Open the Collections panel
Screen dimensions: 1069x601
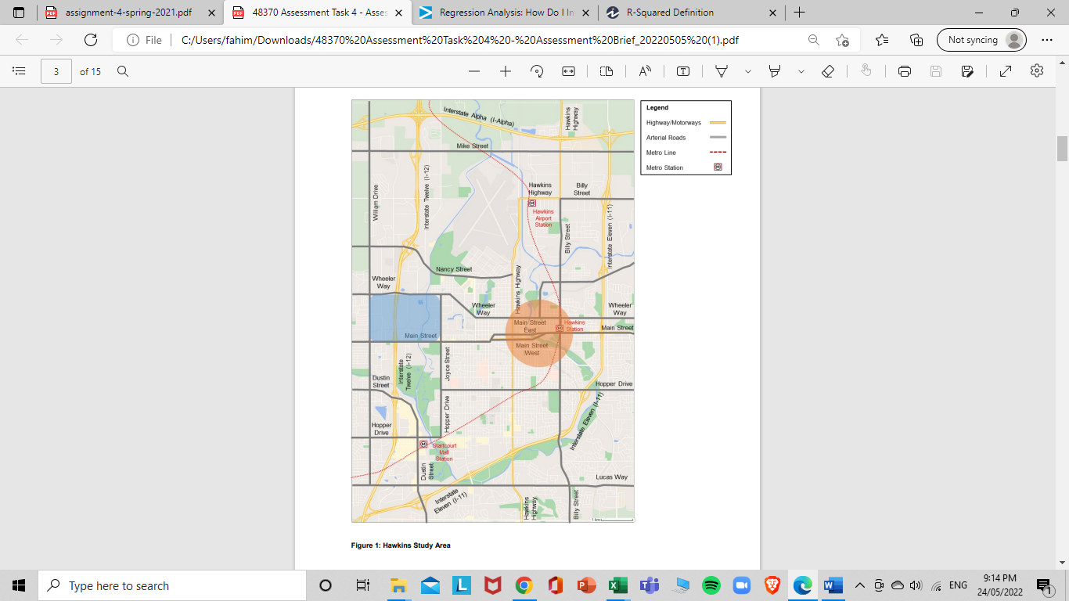pyautogui.click(x=917, y=40)
